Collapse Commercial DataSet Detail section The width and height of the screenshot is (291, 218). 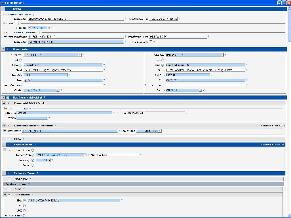pos(4,103)
